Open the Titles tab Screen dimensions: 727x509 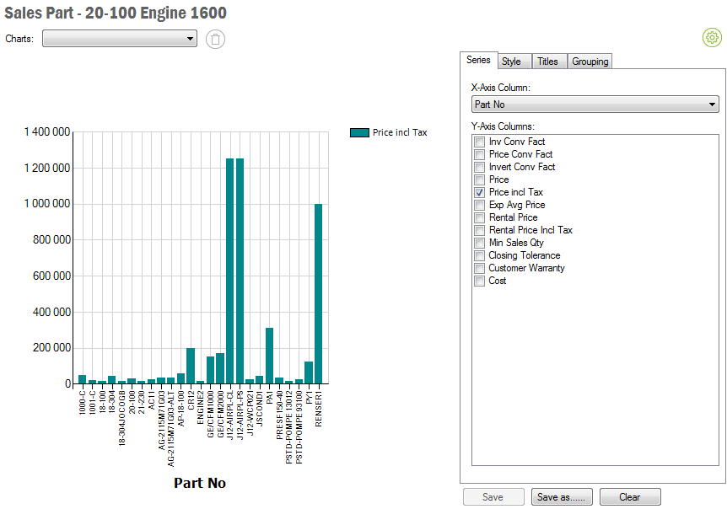547,62
